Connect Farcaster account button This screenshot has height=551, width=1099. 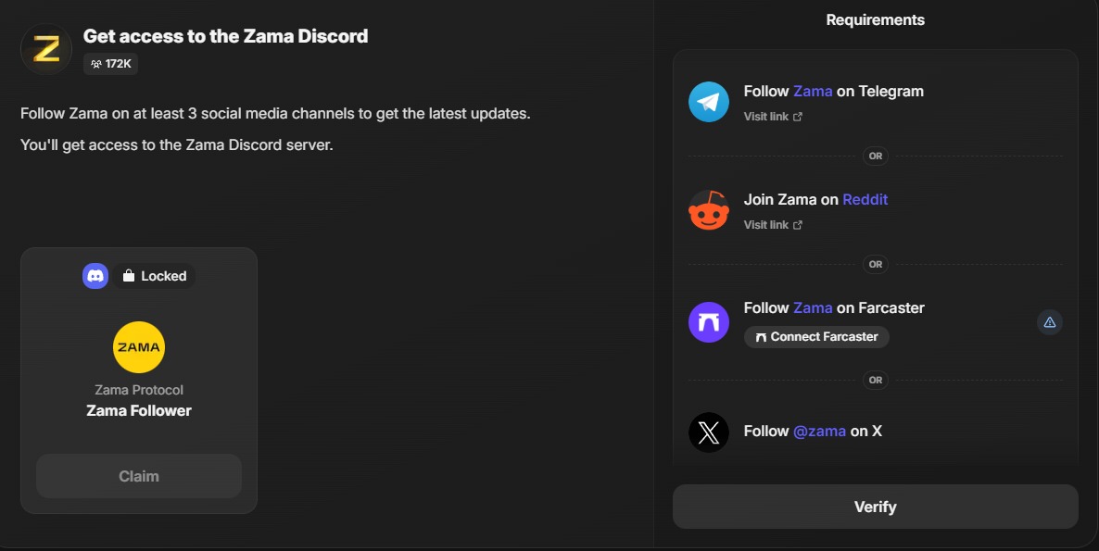[x=816, y=337]
